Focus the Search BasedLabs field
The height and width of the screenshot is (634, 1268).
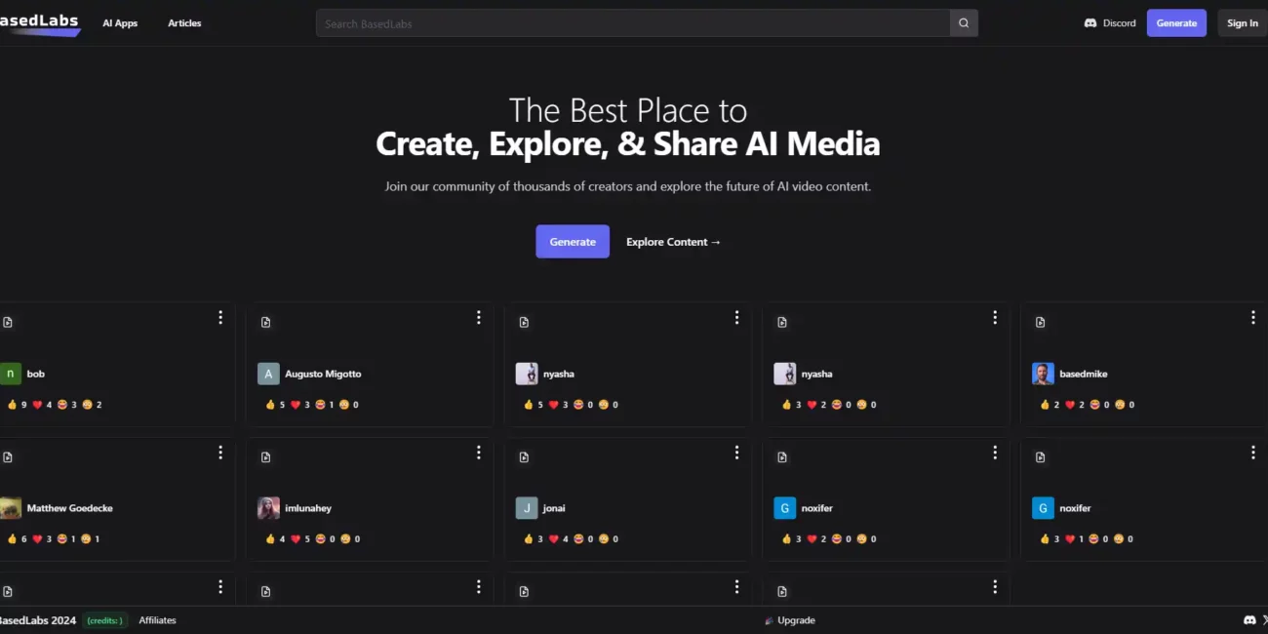[633, 23]
